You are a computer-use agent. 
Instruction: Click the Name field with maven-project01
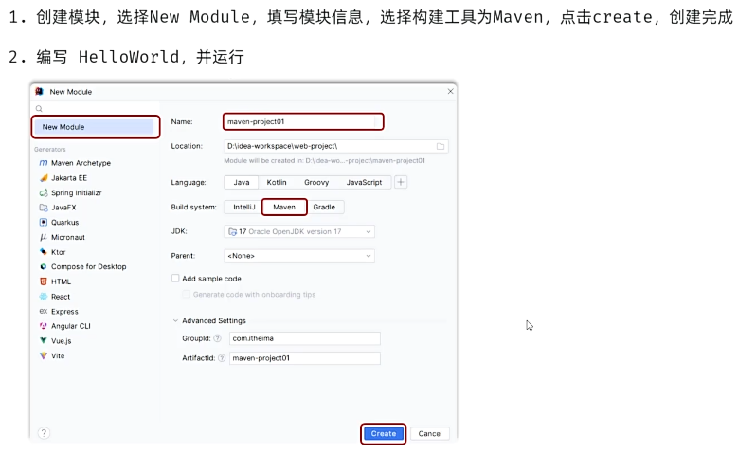coord(303,121)
